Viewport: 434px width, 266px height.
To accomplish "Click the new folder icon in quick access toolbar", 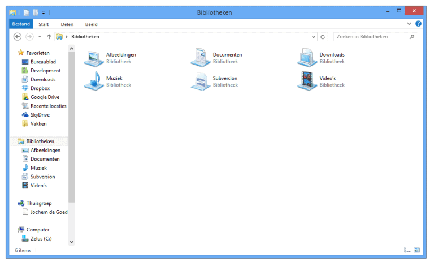I will 36,12.
